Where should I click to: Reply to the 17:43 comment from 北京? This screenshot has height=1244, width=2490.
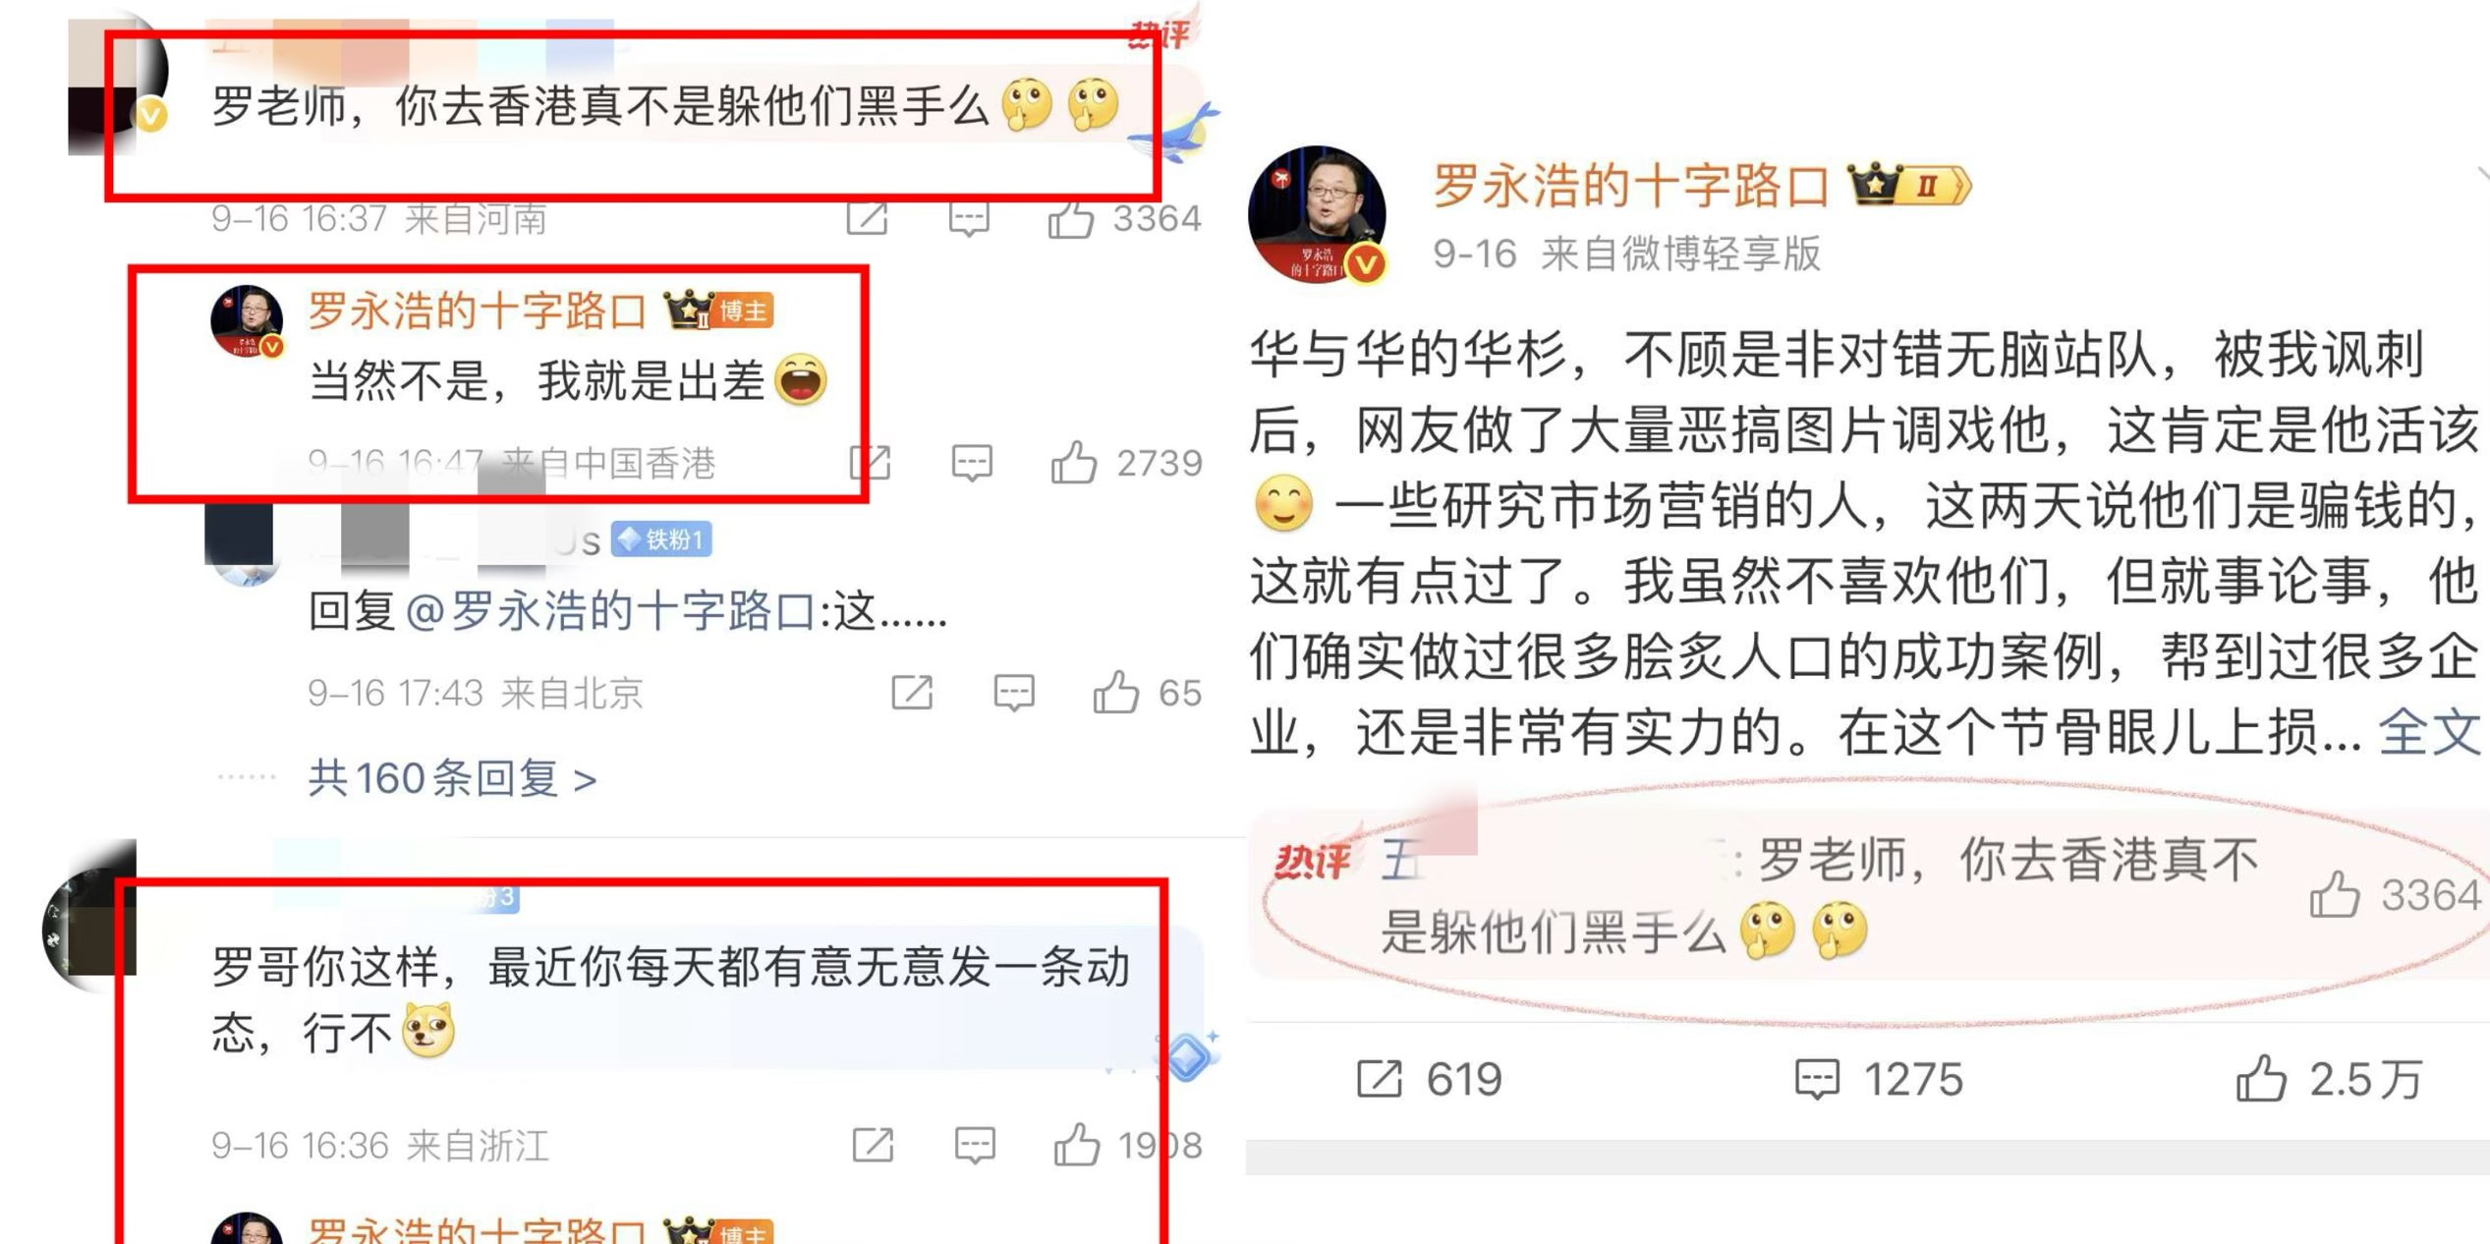(x=1013, y=693)
